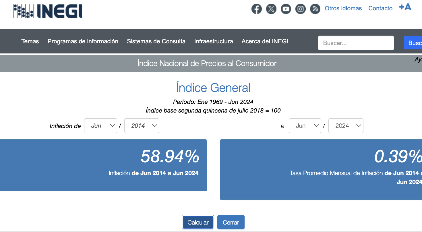Expand the end year dropdown showing 2024
422x232 pixels.
tap(346, 126)
